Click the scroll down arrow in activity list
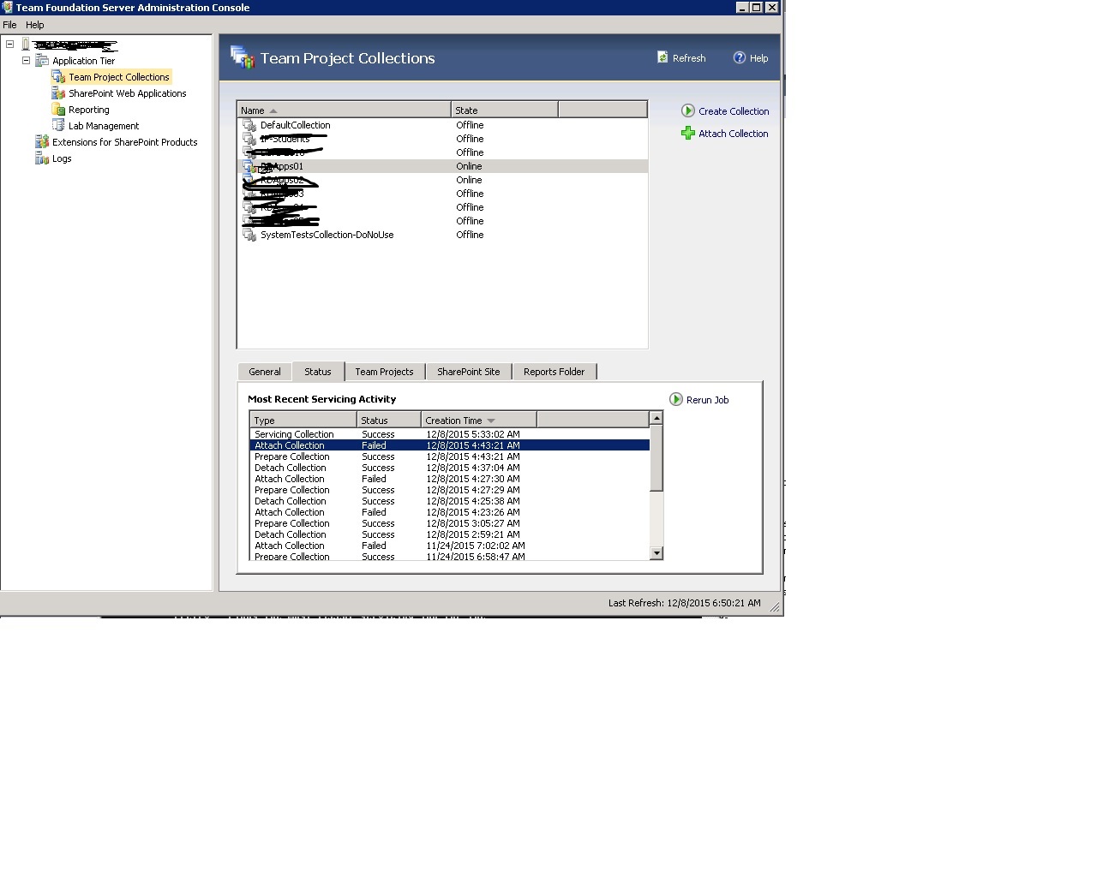The image size is (1097, 877). coord(656,553)
